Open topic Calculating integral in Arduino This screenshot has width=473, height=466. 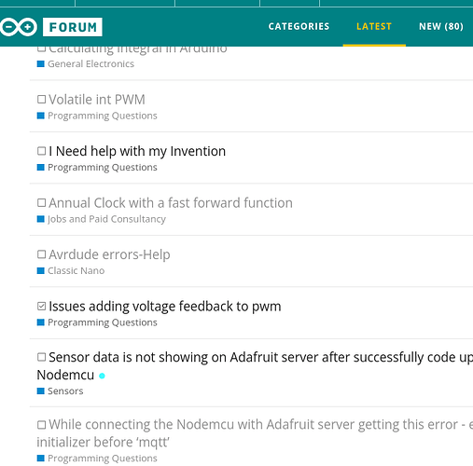[138, 49]
